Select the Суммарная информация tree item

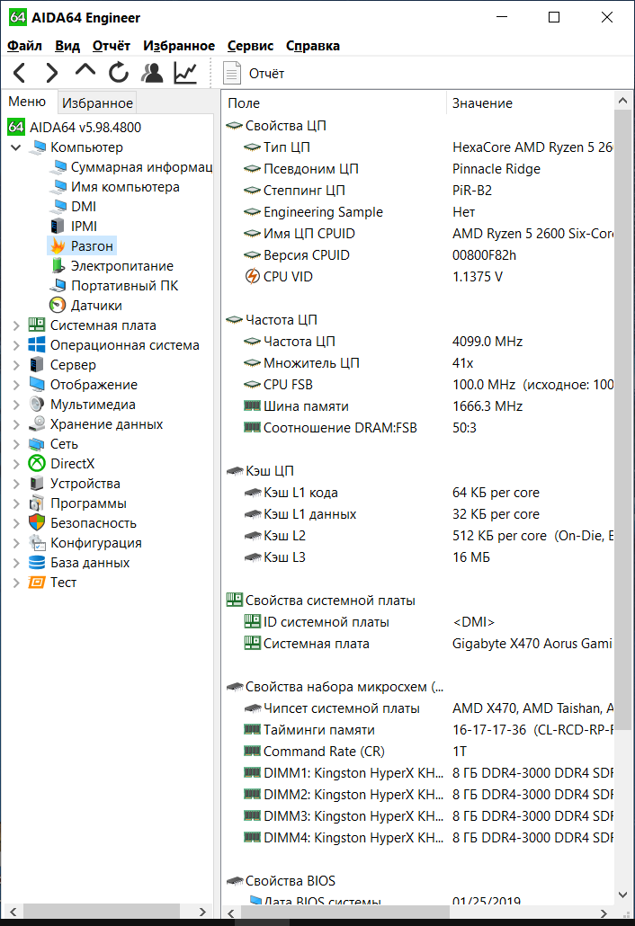(x=140, y=167)
